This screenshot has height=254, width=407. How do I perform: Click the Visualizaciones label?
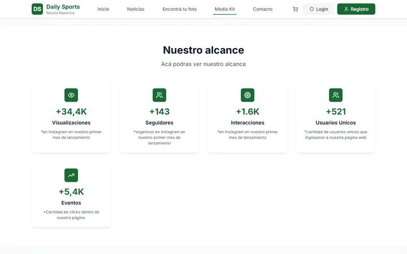coord(71,122)
